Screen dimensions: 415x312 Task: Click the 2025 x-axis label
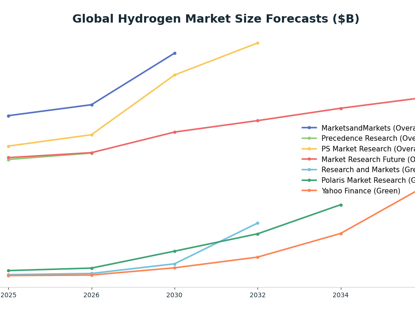(8, 295)
